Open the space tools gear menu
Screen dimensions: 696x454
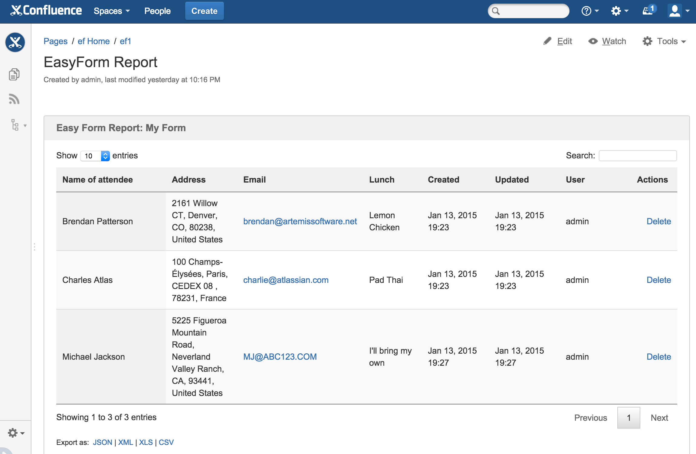[16, 433]
